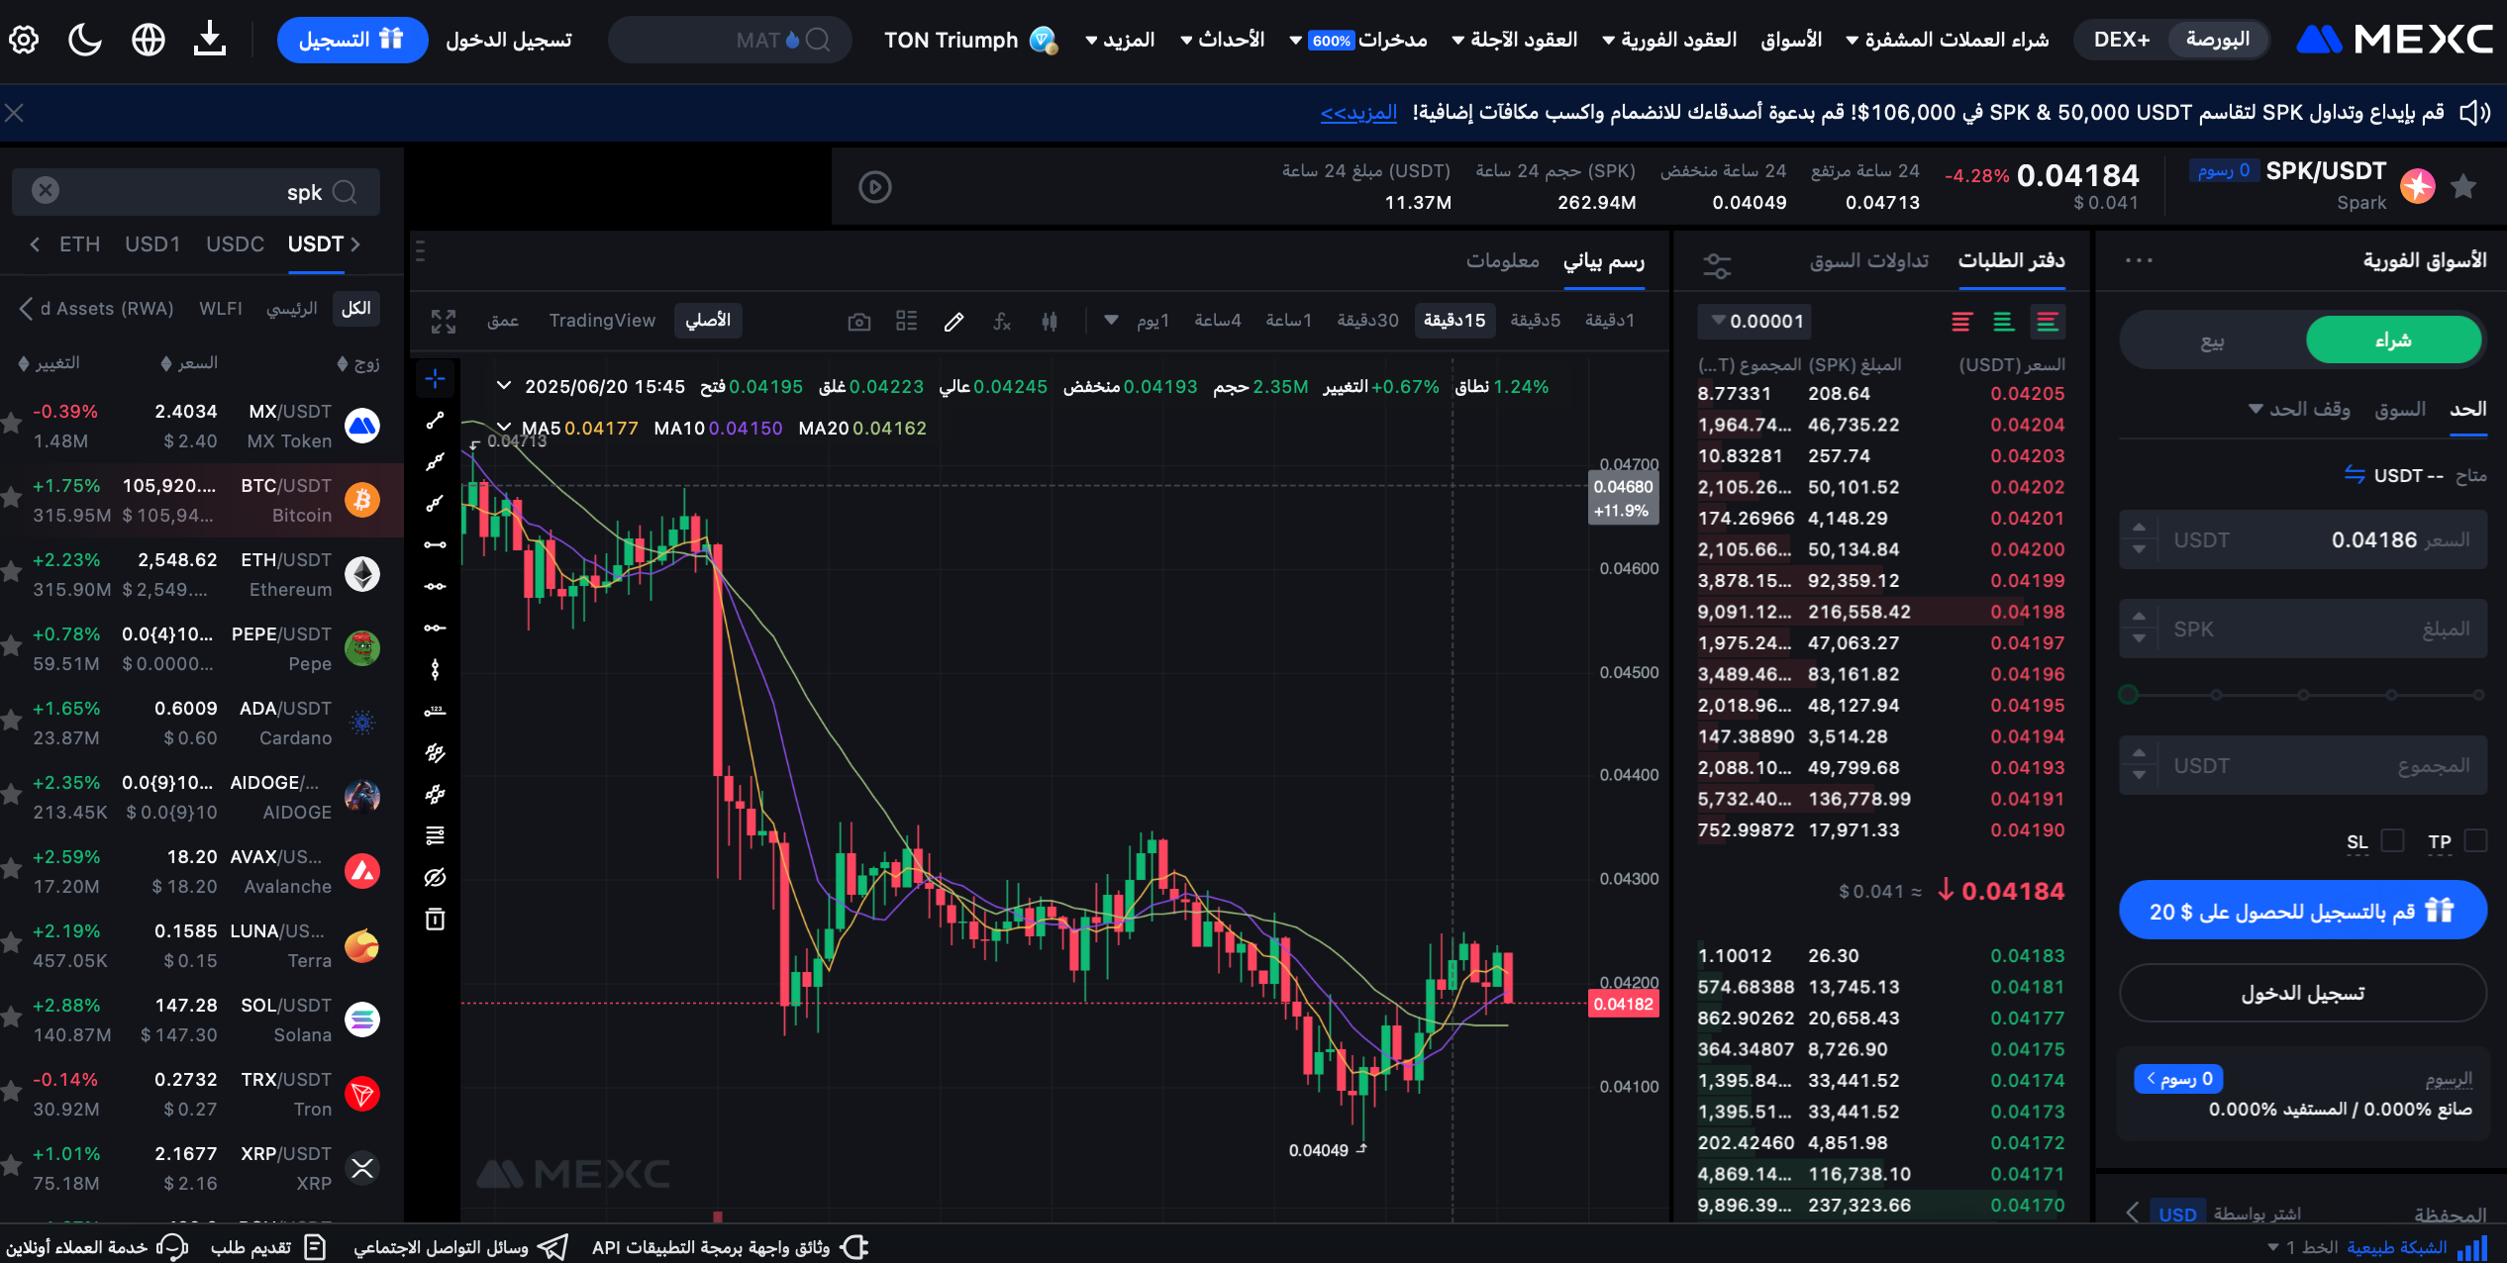
Task: Open language globe icon
Action: click(x=149, y=40)
